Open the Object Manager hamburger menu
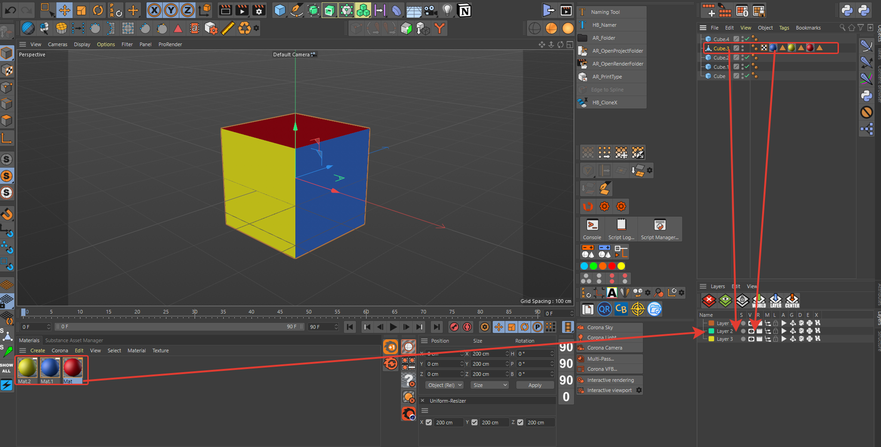The height and width of the screenshot is (447, 881). 703,28
